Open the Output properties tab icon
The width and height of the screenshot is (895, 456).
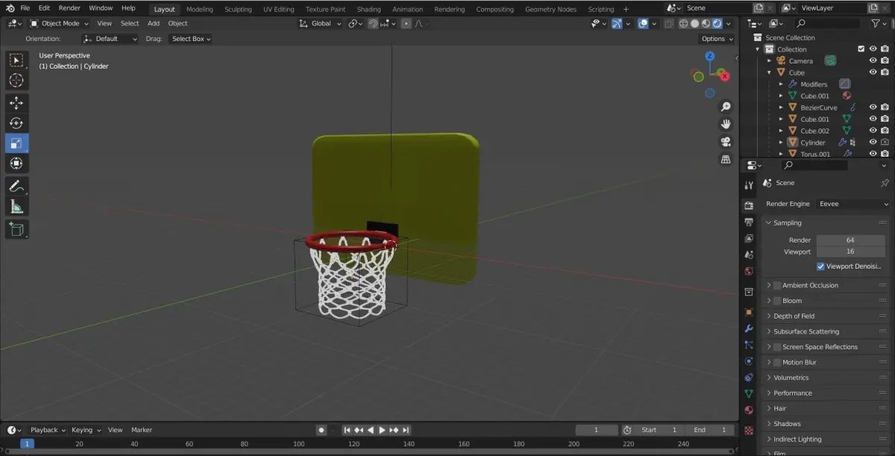tap(749, 222)
